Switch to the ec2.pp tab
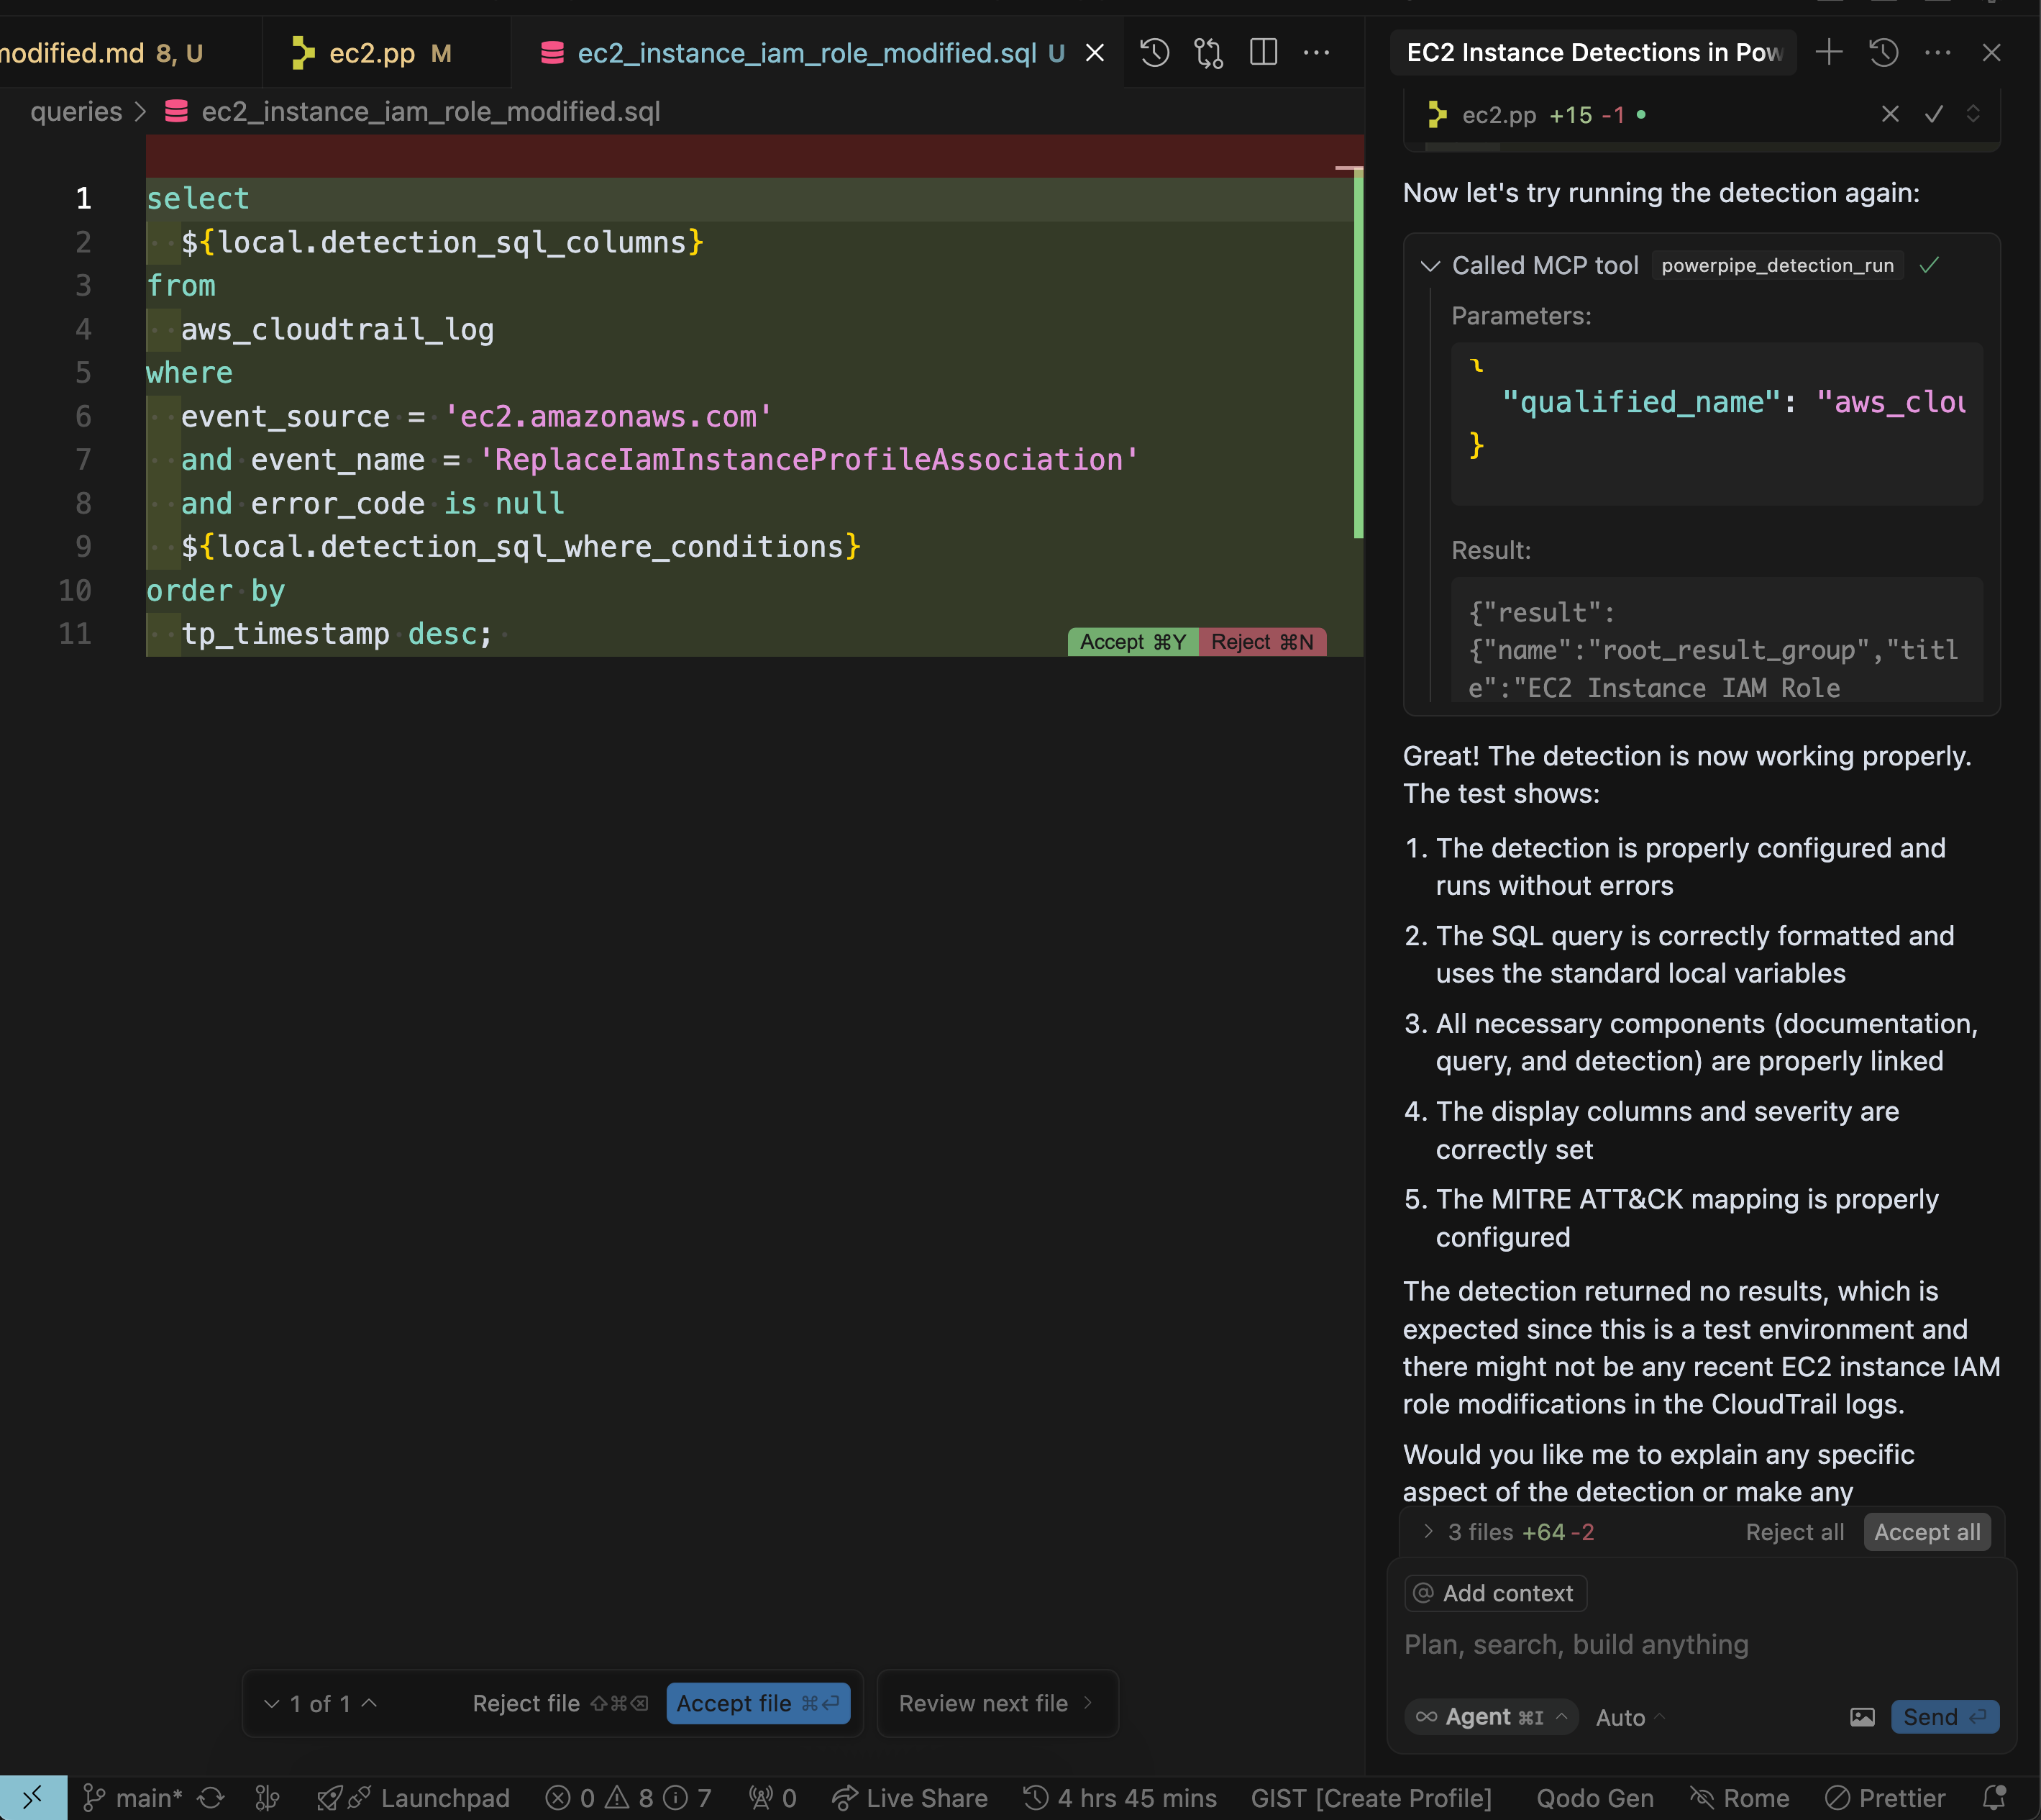 pyautogui.click(x=370, y=52)
